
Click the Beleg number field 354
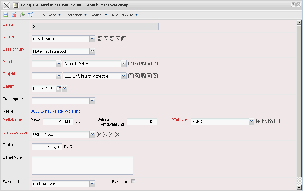pyautogui.click(x=95, y=26)
